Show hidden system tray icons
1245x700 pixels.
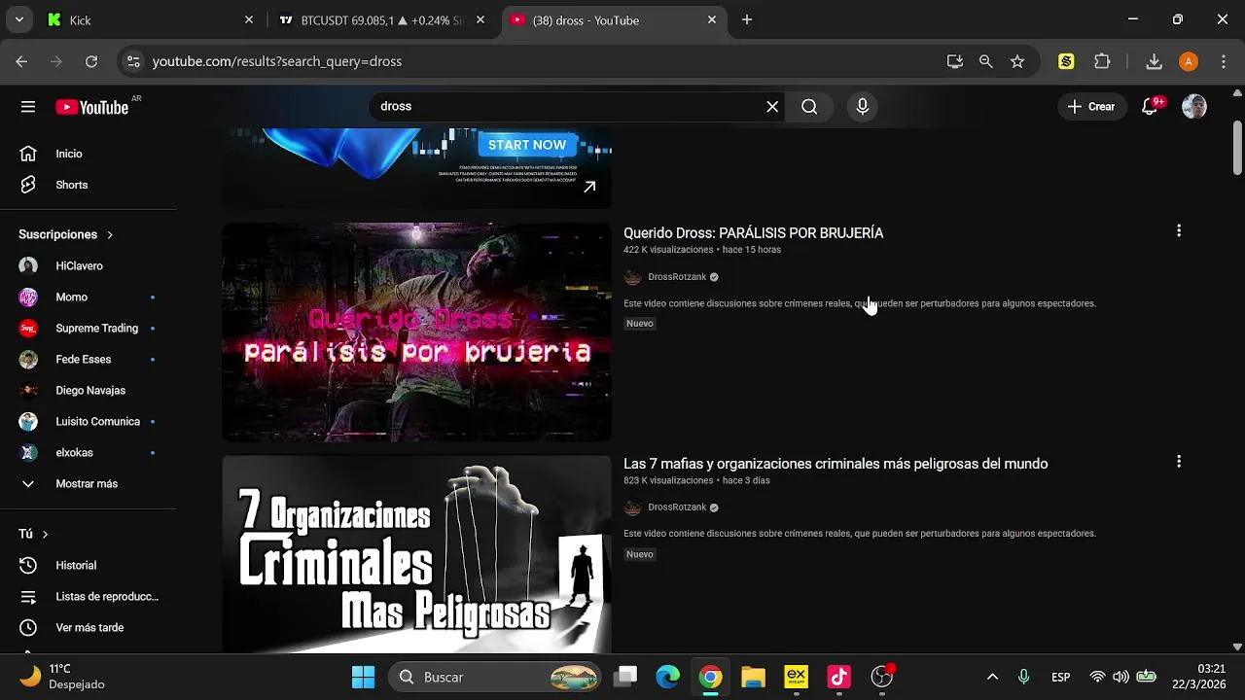(992, 677)
